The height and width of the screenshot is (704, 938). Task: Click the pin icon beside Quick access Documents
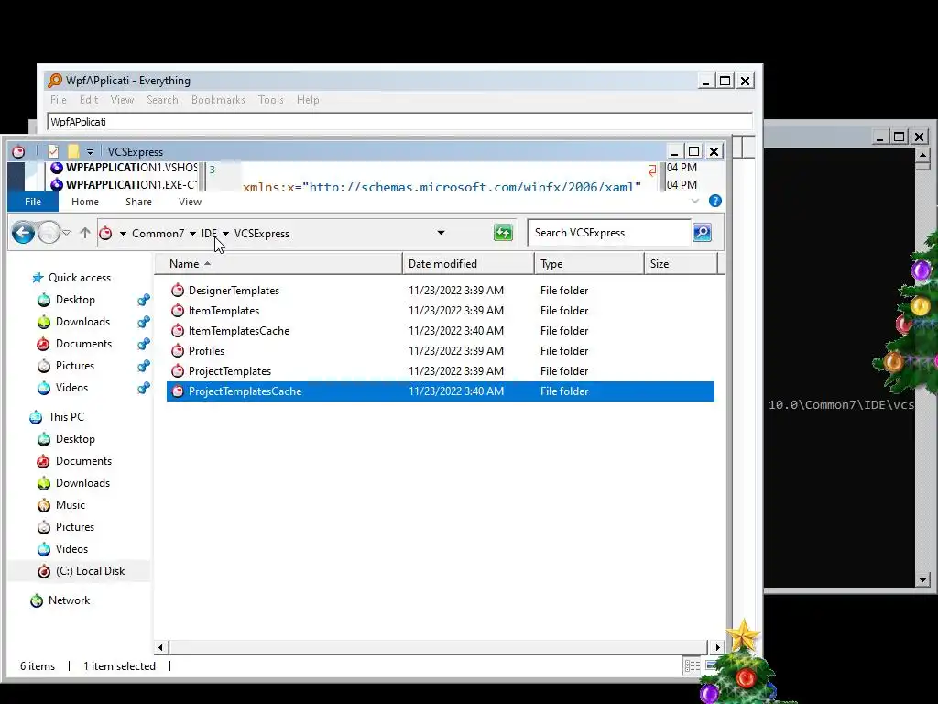(x=144, y=344)
